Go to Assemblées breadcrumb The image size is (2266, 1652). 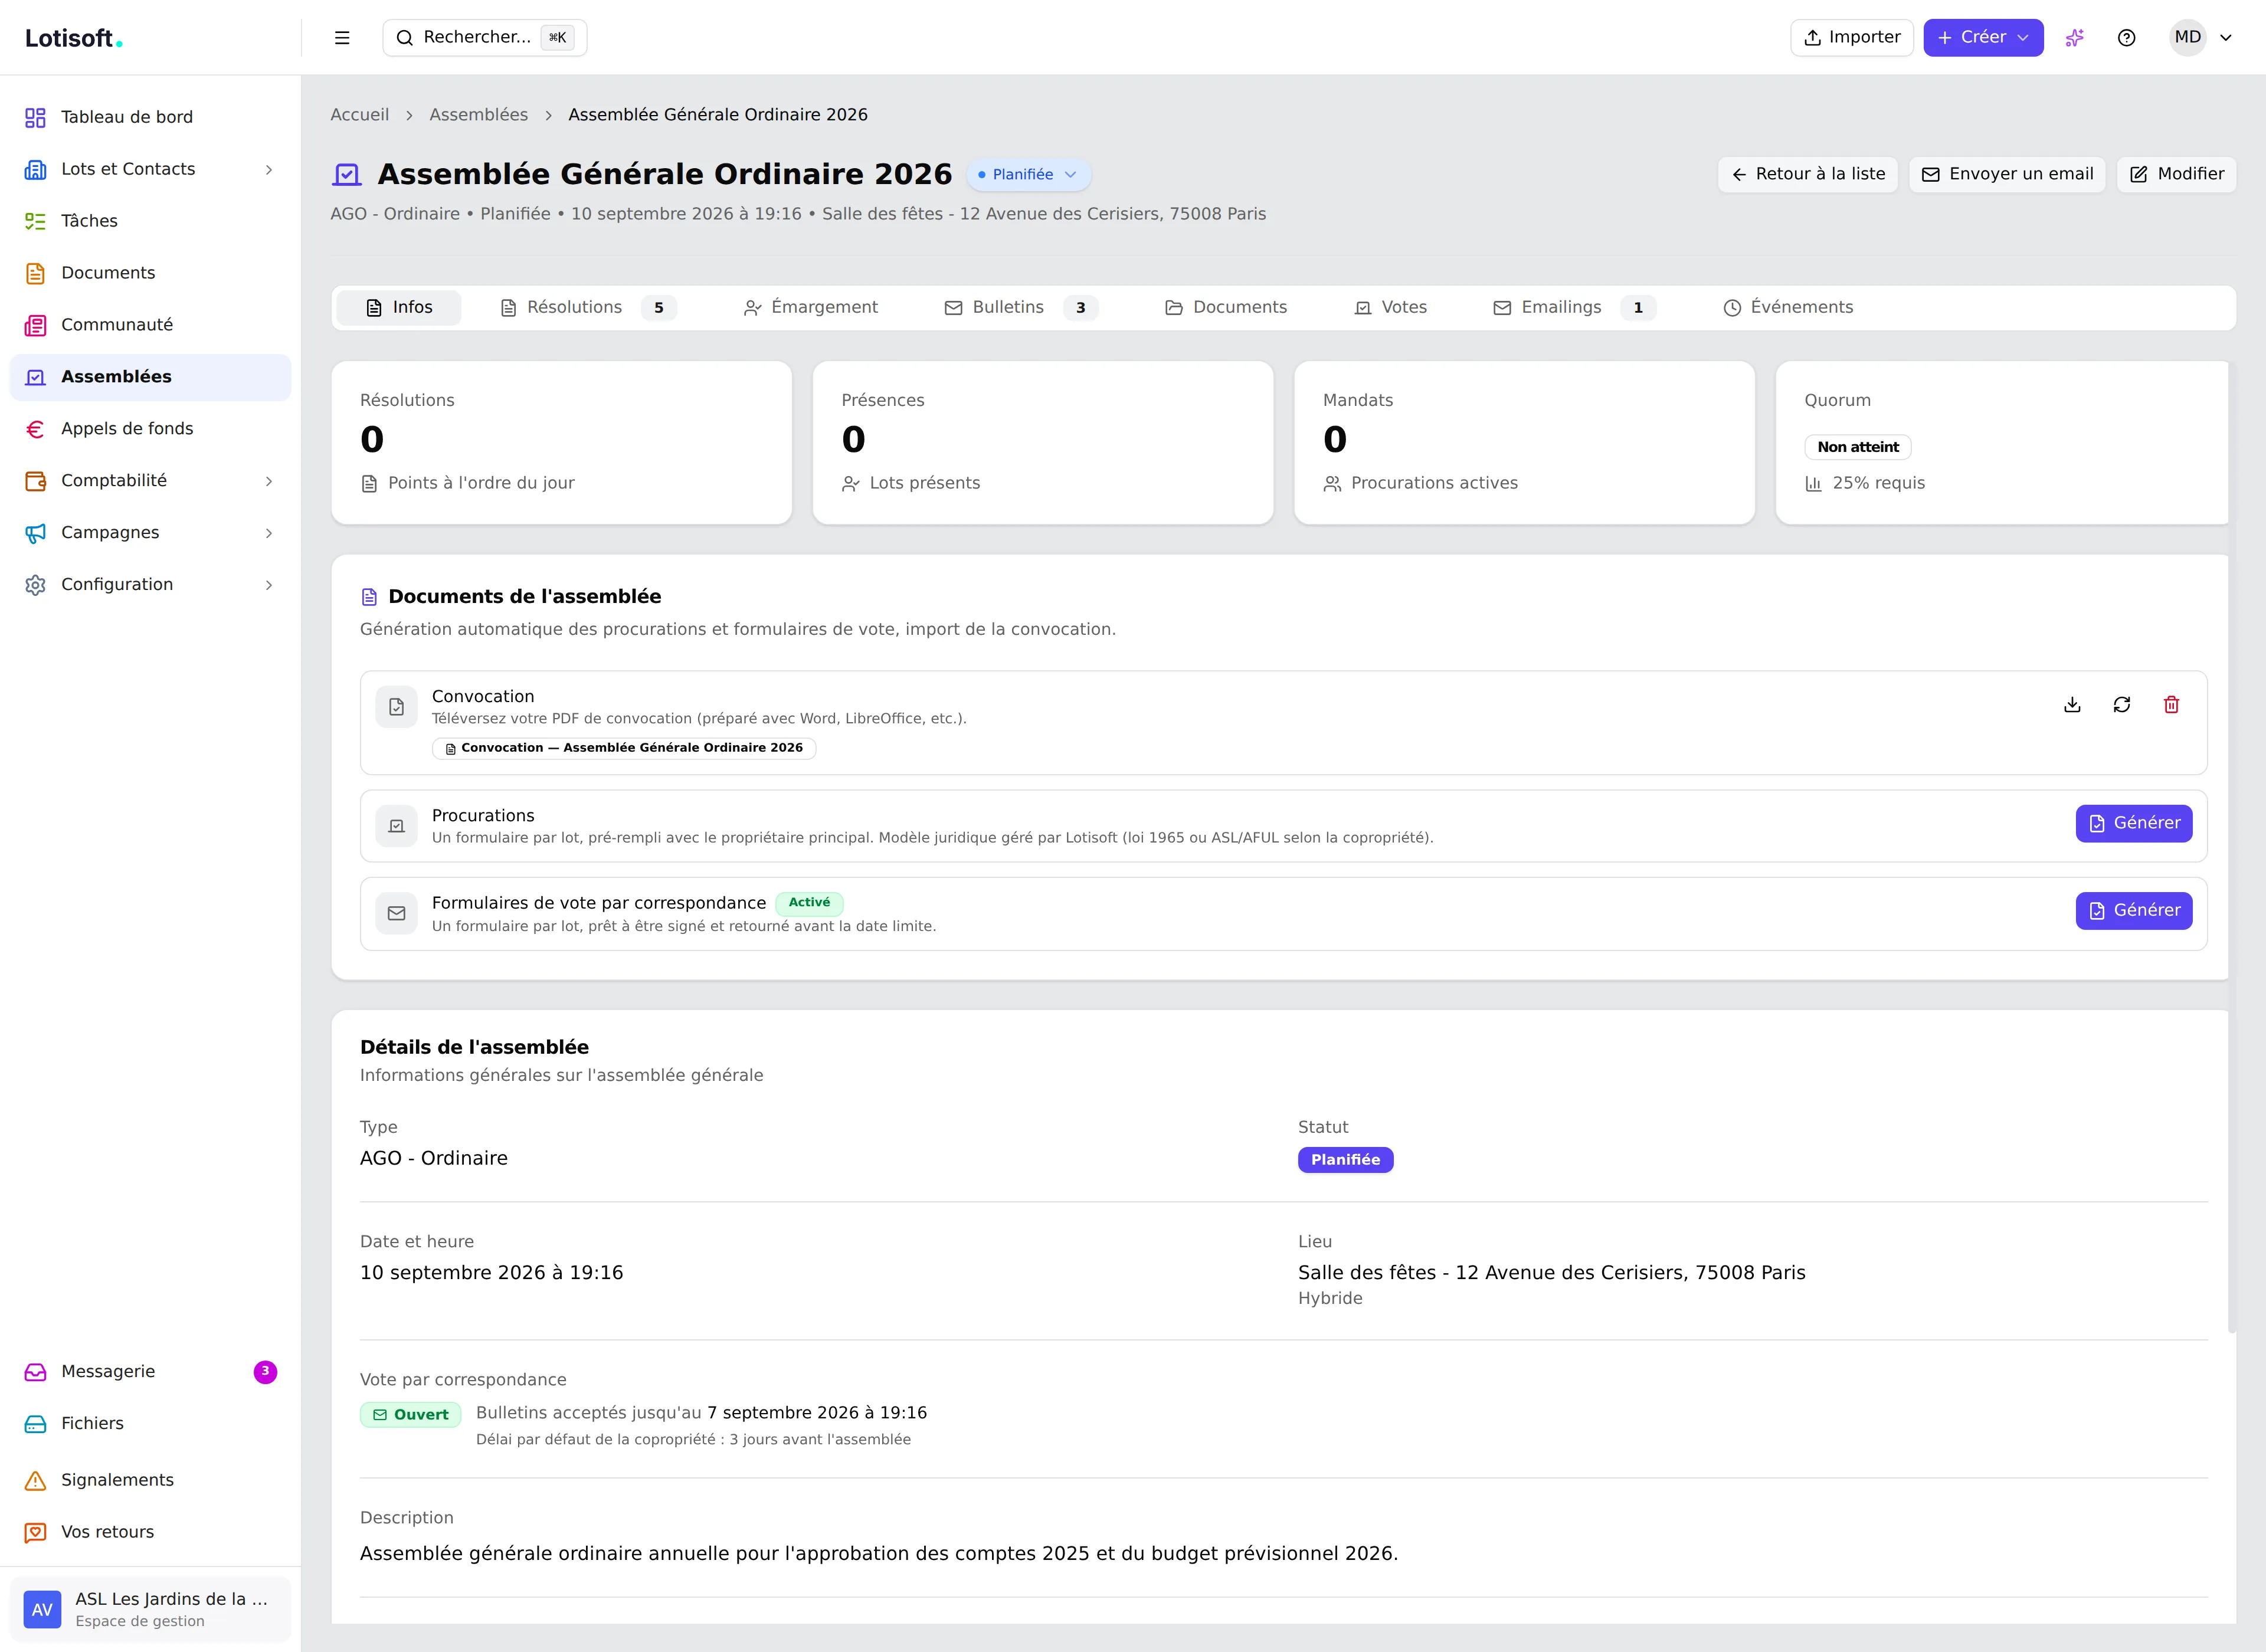(x=479, y=115)
